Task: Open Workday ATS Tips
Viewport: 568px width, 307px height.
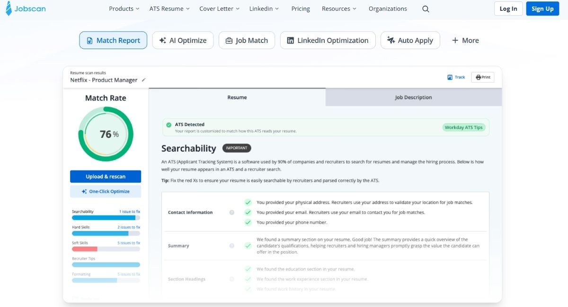Action: coord(464,128)
